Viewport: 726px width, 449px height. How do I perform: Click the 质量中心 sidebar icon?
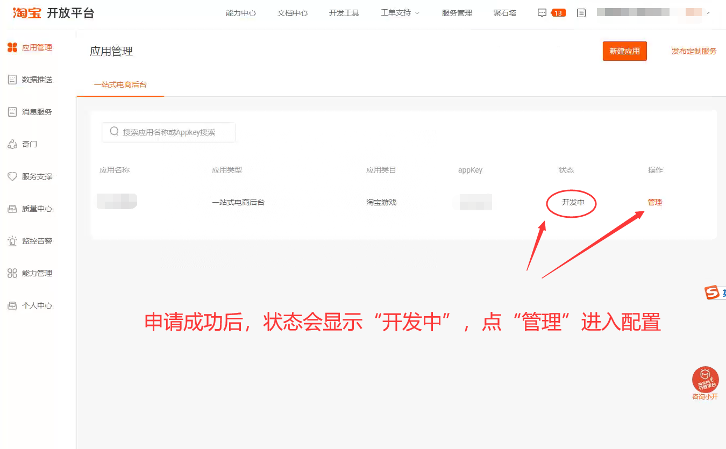(12, 209)
